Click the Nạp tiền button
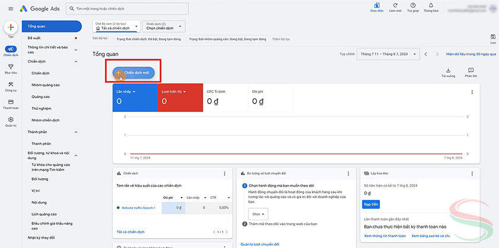Image resolution: width=499 pixels, height=248 pixels. click(371, 204)
